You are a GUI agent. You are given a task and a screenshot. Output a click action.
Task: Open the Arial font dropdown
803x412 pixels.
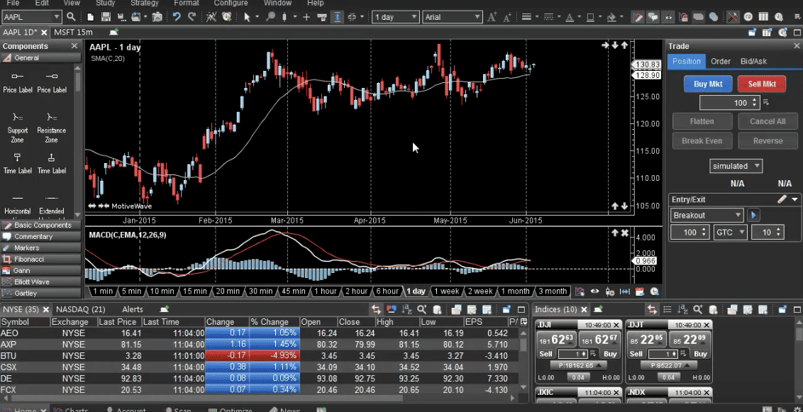click(x=477, y=17)
